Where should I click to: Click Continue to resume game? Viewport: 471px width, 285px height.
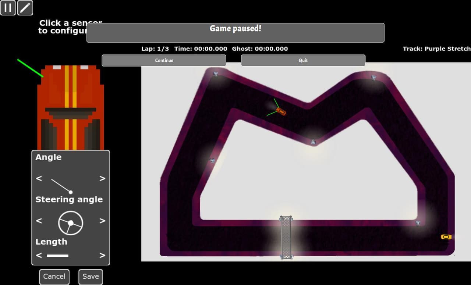coord(164,60)
